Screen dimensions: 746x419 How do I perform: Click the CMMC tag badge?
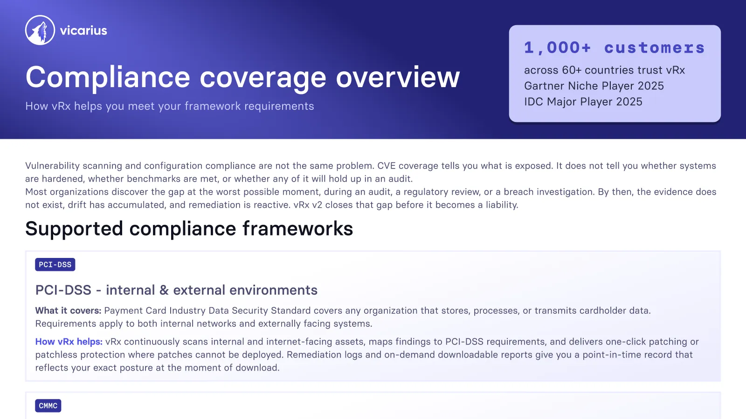point(48,405)
